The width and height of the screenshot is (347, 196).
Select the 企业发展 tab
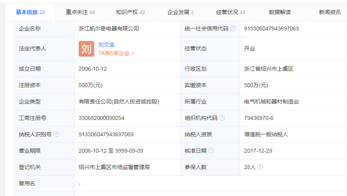(180, 12)
